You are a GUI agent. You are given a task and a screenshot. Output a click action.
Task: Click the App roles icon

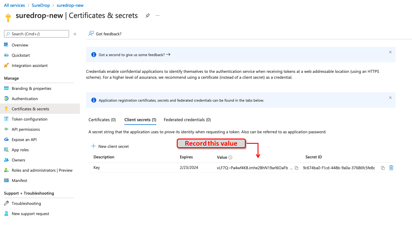click(x=6, y=150)
